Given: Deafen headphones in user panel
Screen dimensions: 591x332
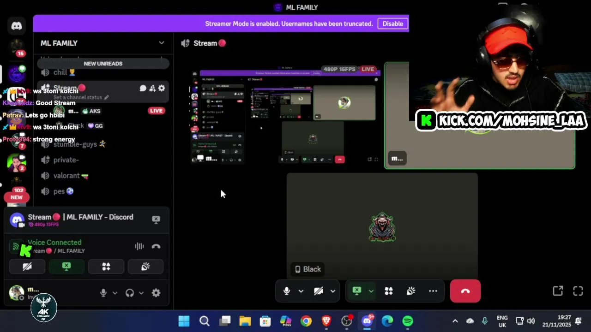Looking at the screenshot, I should tap(130, 293).
